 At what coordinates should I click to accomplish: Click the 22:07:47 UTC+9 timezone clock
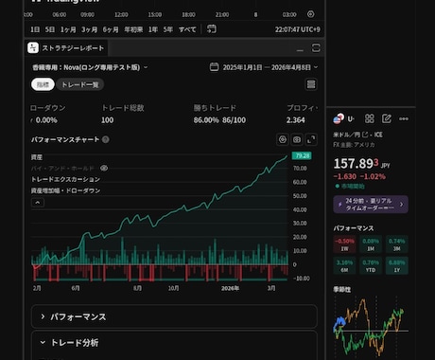[297, 29]
